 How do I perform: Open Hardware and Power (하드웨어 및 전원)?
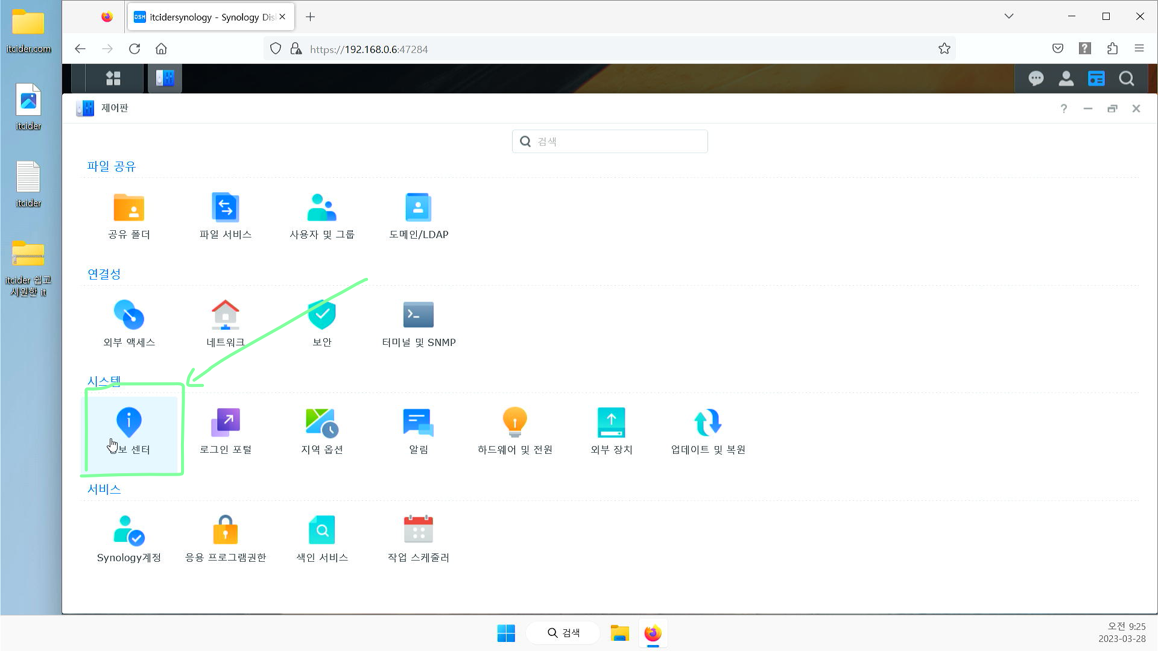pyautogui.click(x=514, y=423)
